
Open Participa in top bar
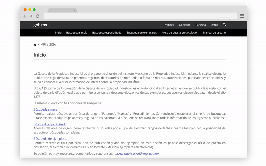(200, 25)
